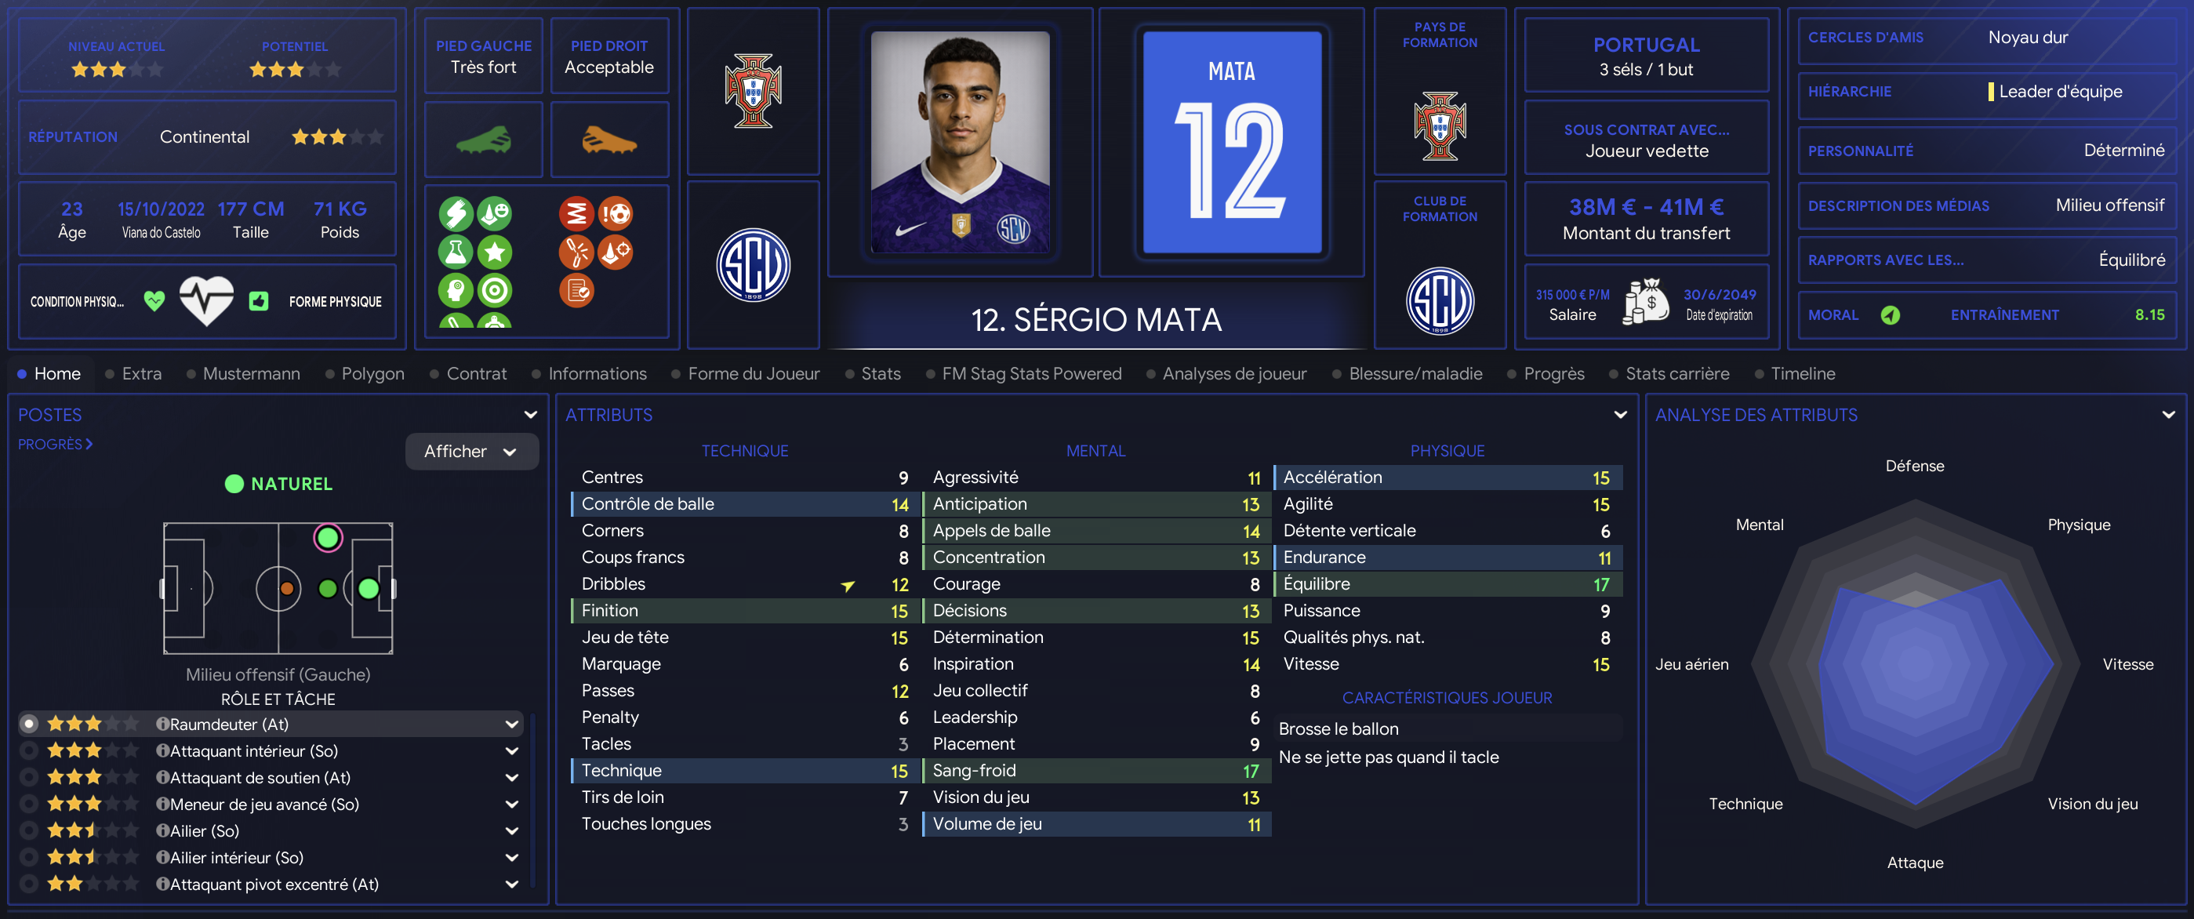The image size is (2194, 919).
Task: Click the green bullseye target trait icon
Action: [495, 290]
